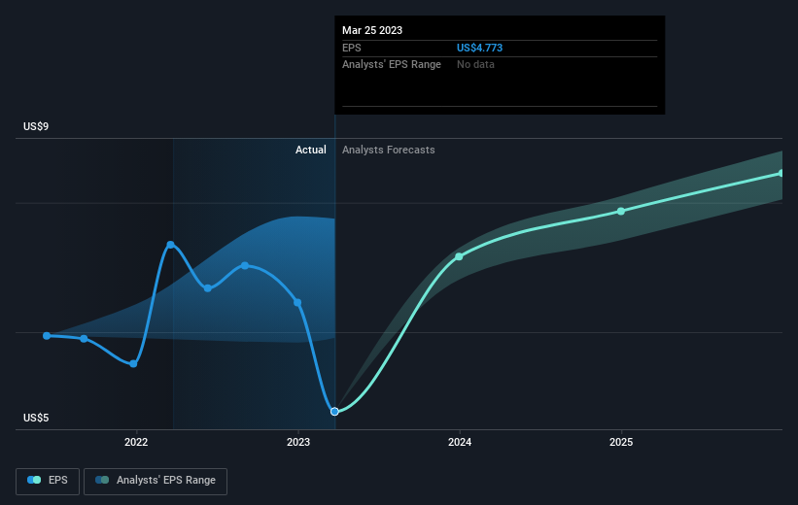Click the US$4.773 EPS value in tooltip
The width and height of the screenshot is (798, 505).
point(479,48)
